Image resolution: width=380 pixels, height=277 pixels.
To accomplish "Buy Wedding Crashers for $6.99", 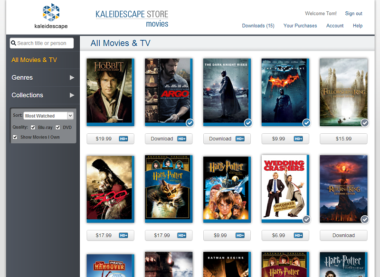I will click(x=285, y=235).
